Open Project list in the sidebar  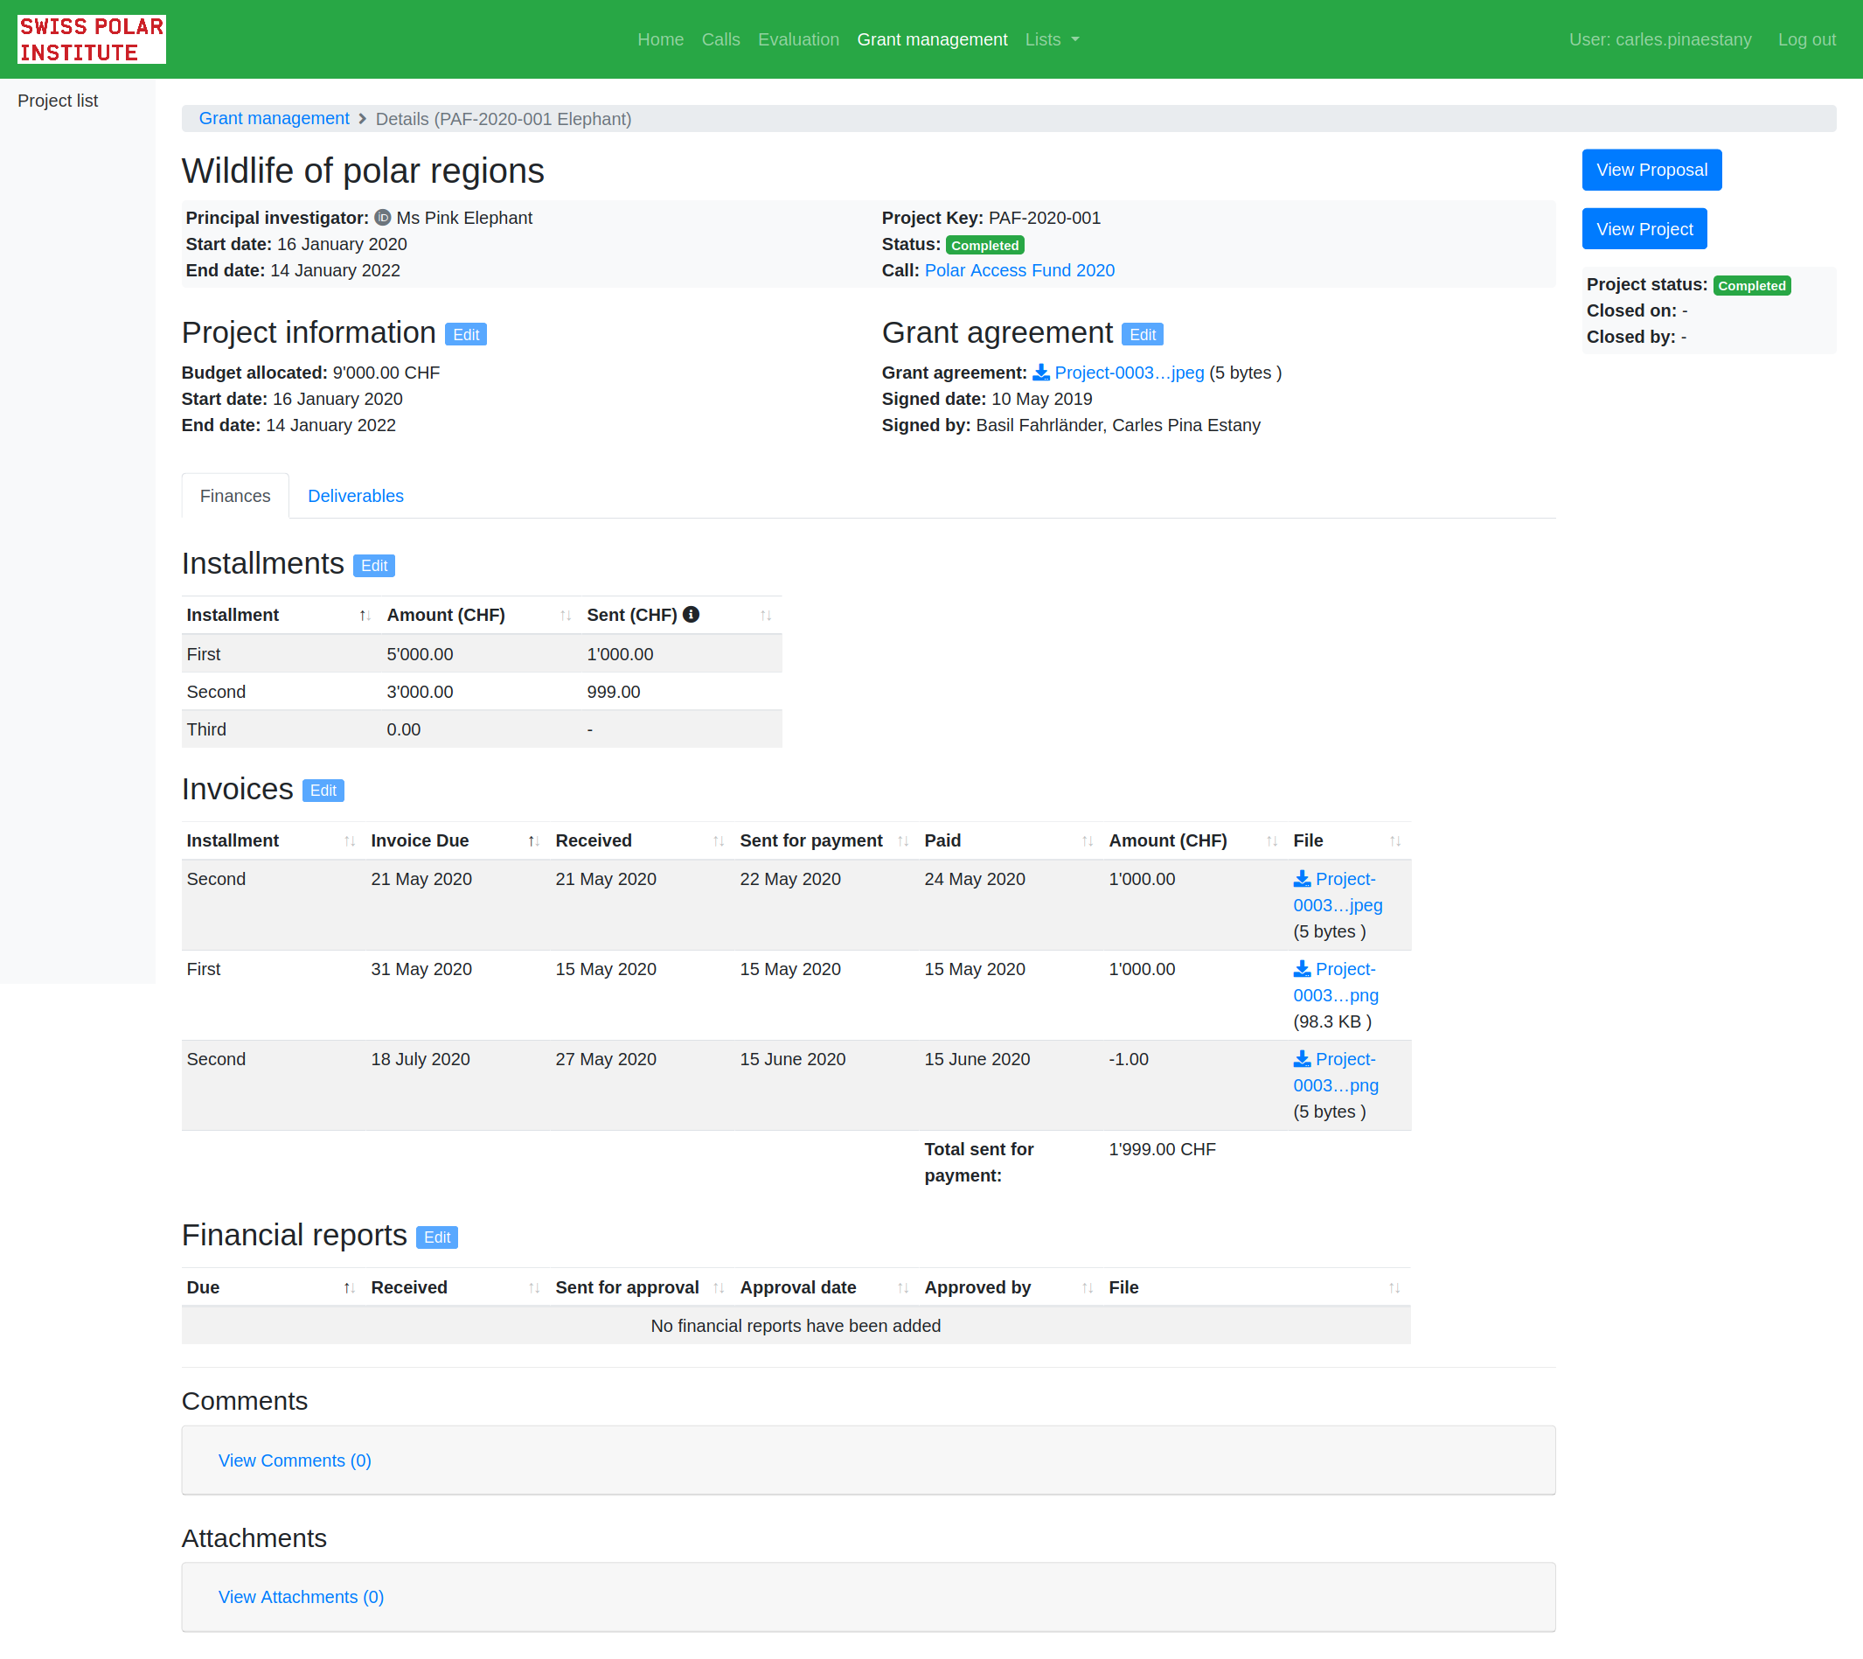[58, 101]
